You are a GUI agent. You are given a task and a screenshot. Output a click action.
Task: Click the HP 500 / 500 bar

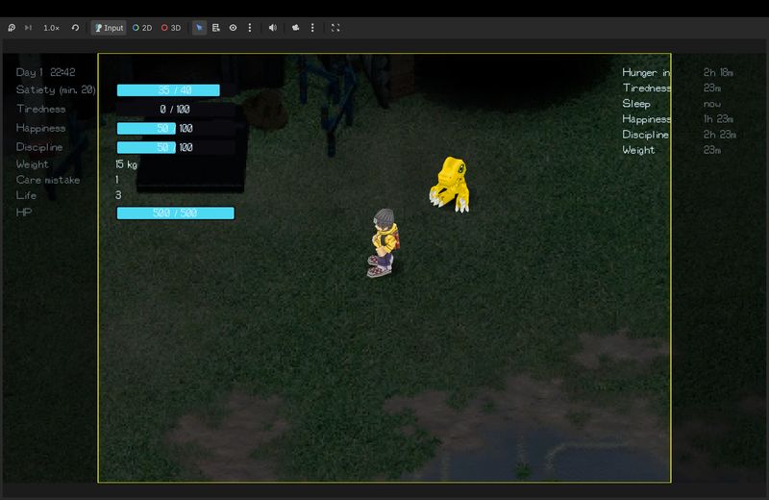point(175,212)
